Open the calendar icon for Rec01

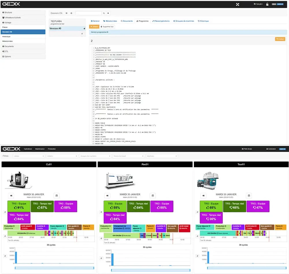point(153,196)
